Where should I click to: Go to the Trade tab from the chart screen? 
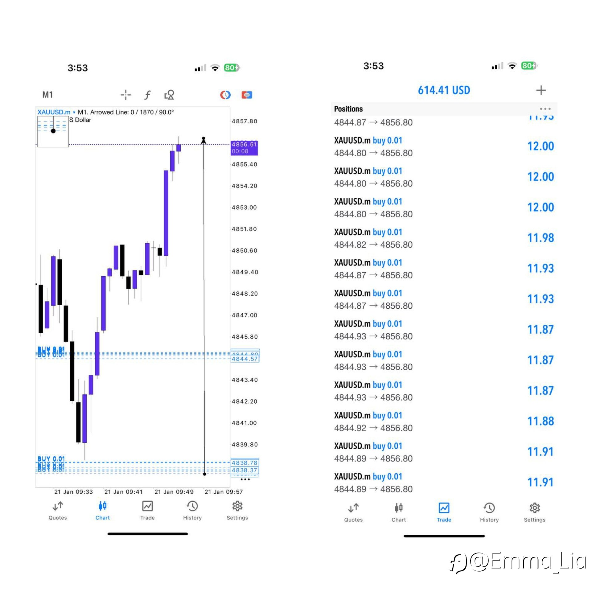(x=147, y=511)
